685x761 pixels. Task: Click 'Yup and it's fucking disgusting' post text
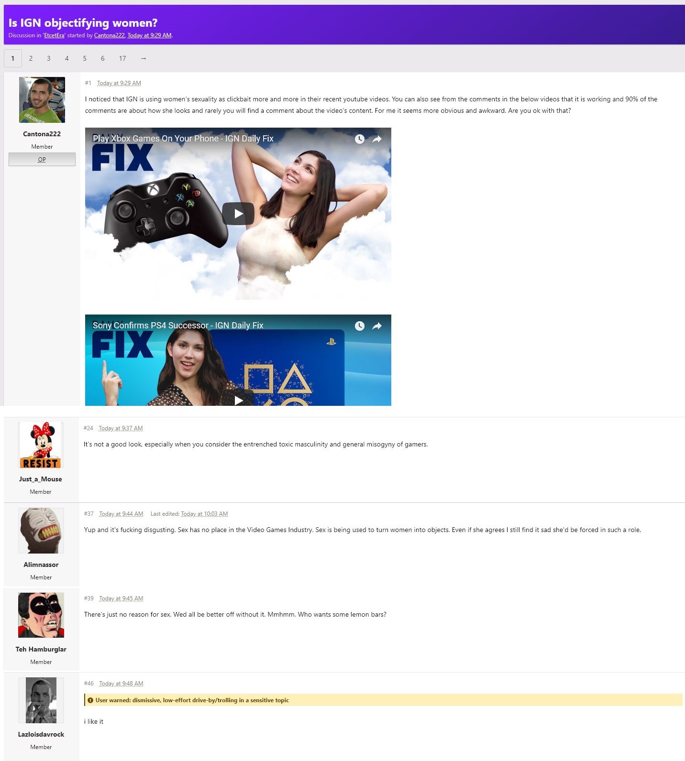click(363, 530)
